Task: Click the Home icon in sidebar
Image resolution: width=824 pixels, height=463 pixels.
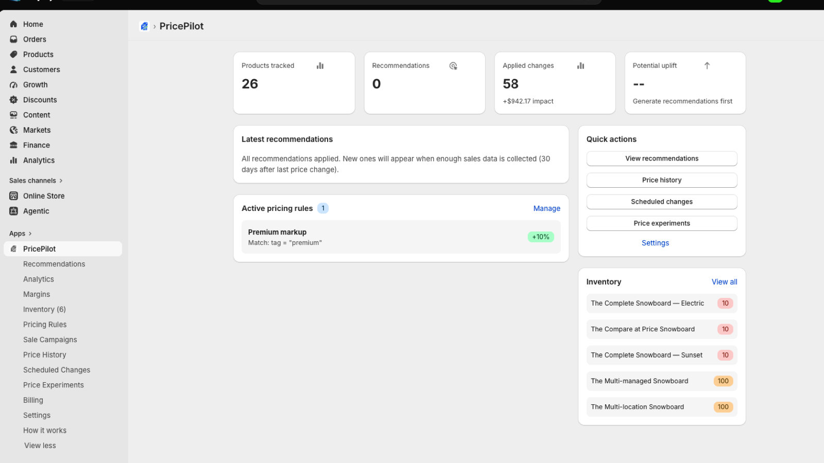Action: tap(13, 24)
